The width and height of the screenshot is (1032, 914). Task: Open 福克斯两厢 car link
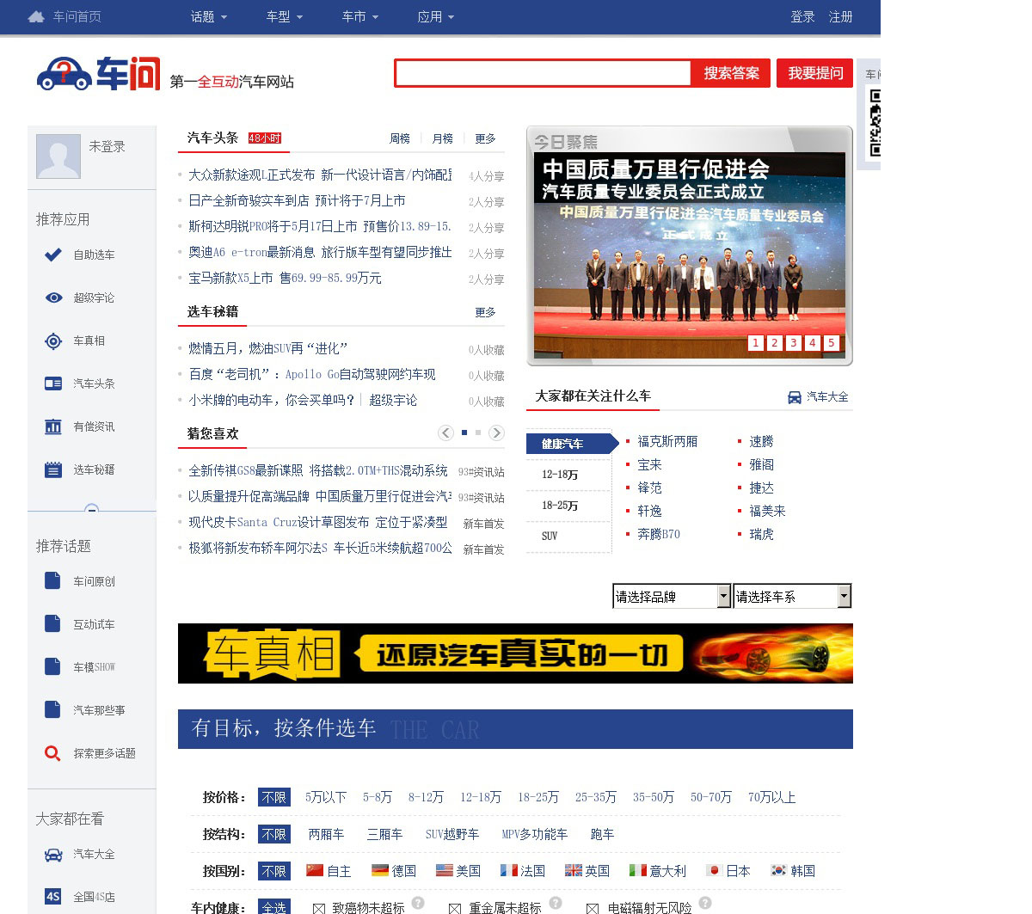point(667,441)
